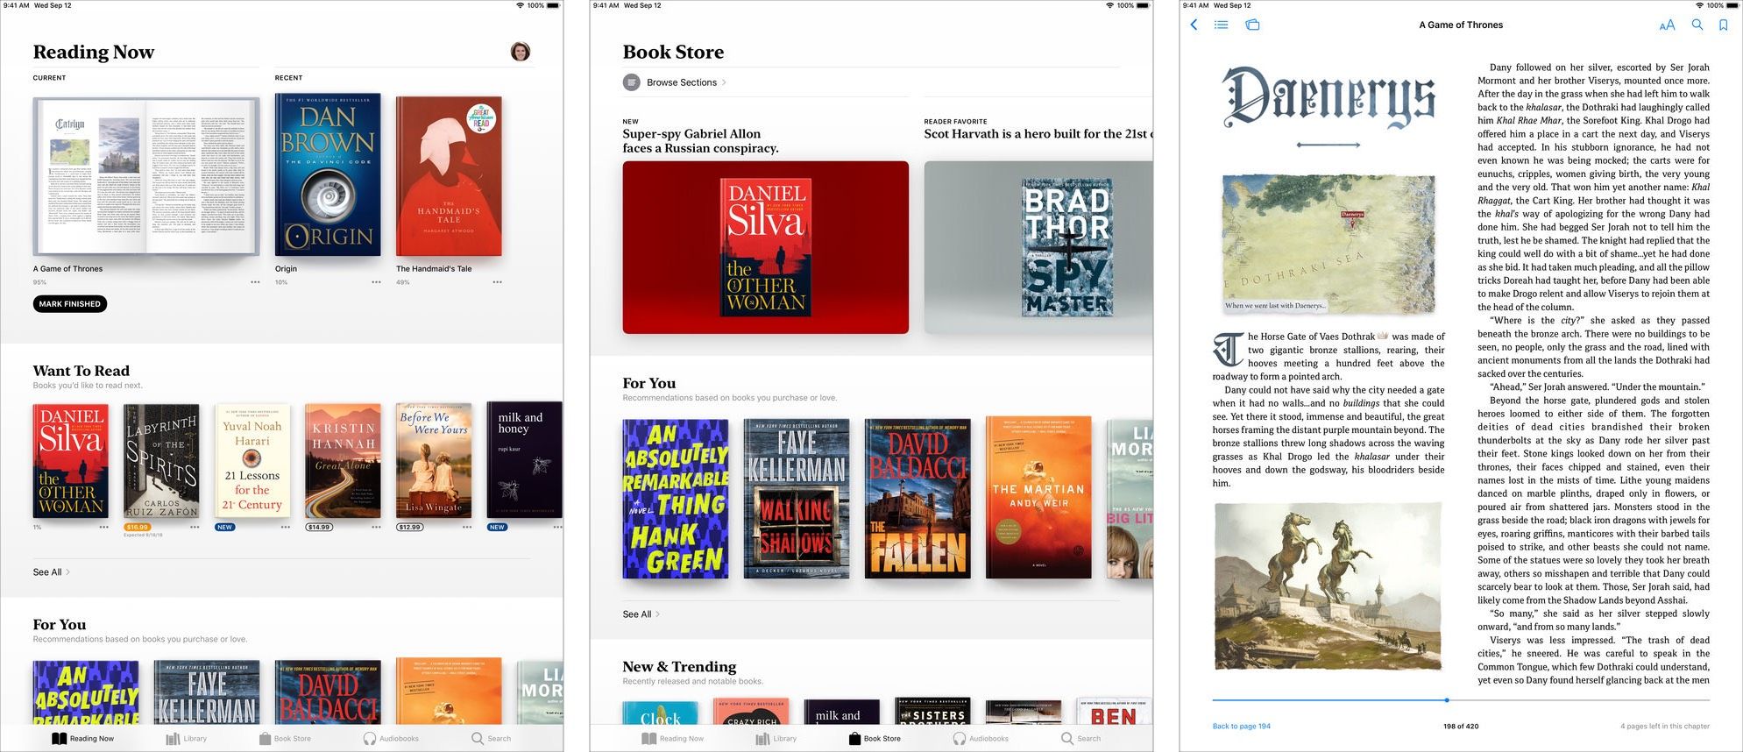Screen dimensions: 1743x752
Task: Open The Martian by Andy Weir
Action: click(1038, 498)
